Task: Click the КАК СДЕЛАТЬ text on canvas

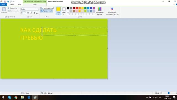Action: point(38,30)
